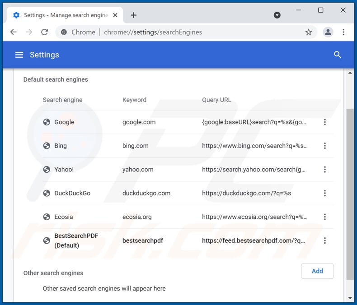Viewport: 357px width, 305px height.
Task: Select the Settings - Manage search engines tab
Action: pyautogui.click(x=65, y=15)
